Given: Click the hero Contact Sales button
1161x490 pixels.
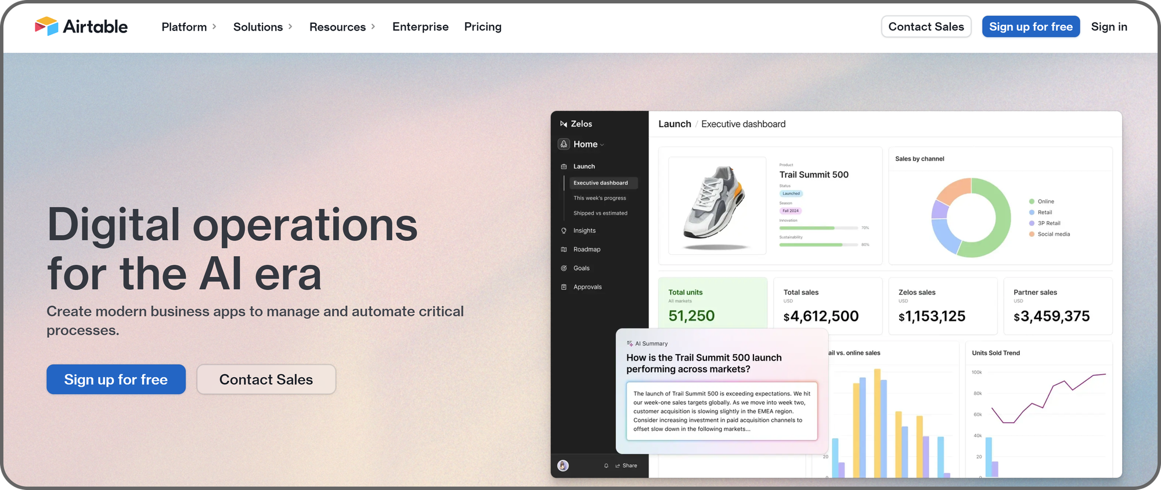Looking at the screenshot, I should (x=266, y=379).
